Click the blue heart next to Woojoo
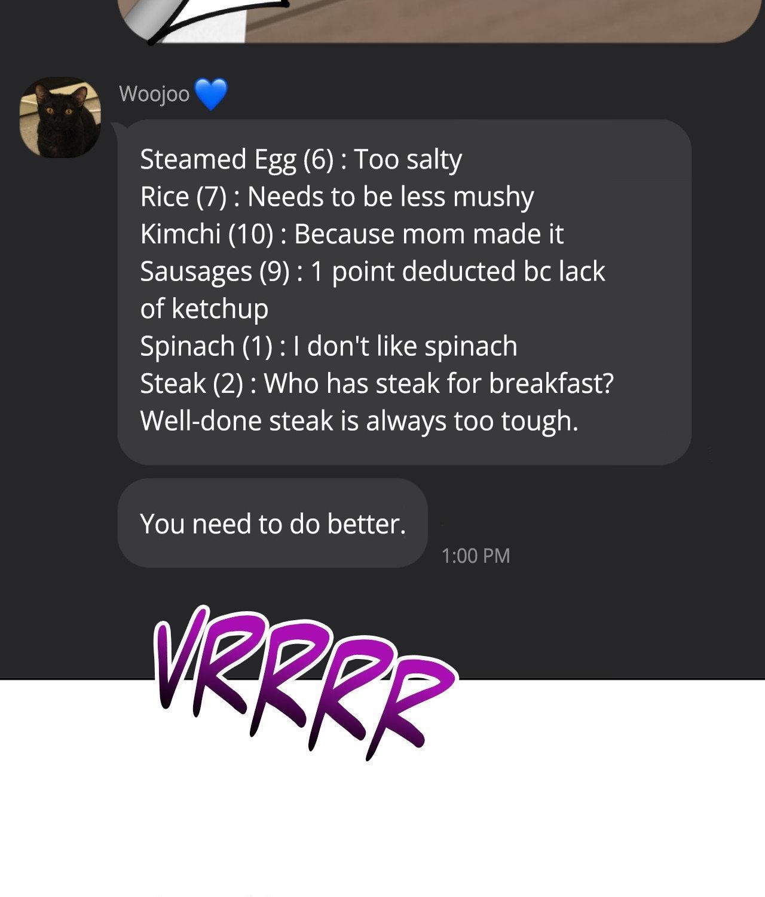The height and width of the screenshot is (897, 765). (211, 94)
